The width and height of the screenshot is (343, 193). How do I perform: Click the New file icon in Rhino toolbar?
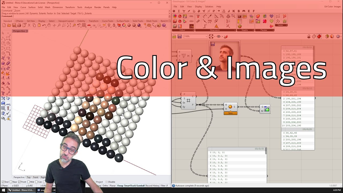(4, 25)
